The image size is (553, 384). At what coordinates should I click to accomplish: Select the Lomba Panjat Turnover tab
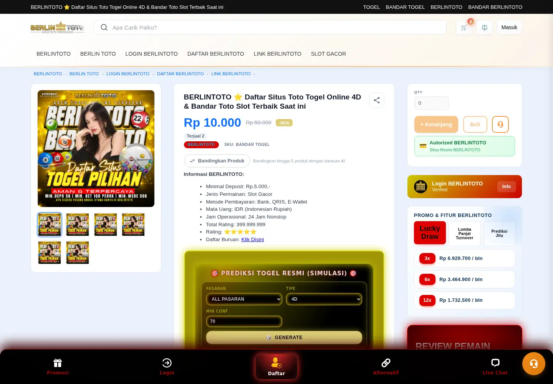pyautogui.click(x=465, y=233)
